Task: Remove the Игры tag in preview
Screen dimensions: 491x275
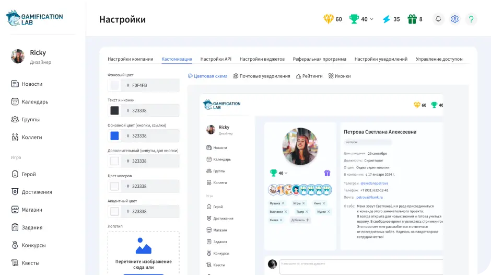Action: point(303,203)
